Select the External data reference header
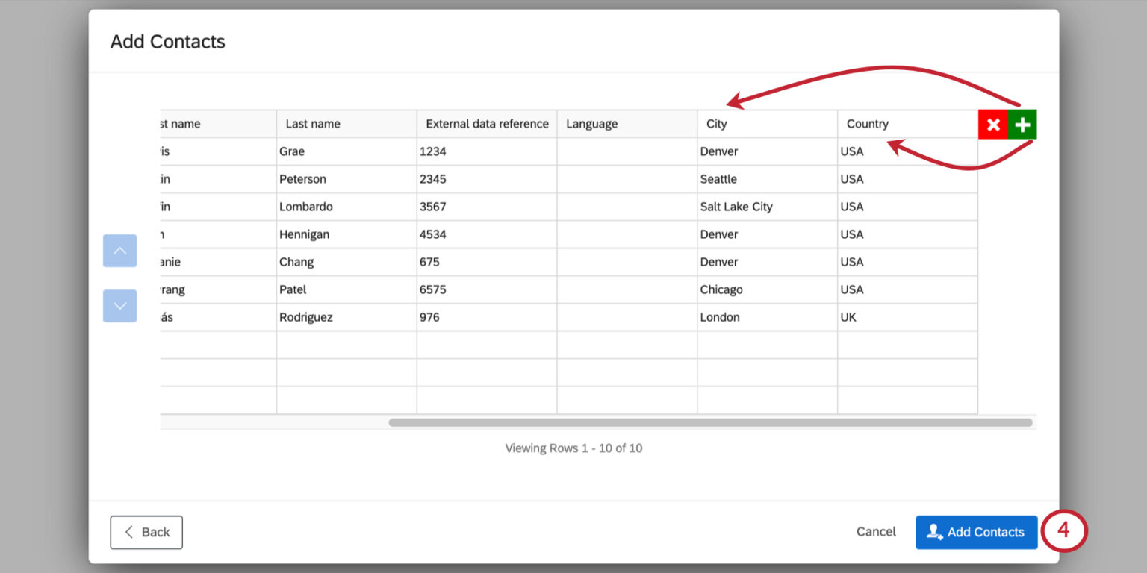The height and width of the screenshot is (573, 1147). click(x=486, y=123)
